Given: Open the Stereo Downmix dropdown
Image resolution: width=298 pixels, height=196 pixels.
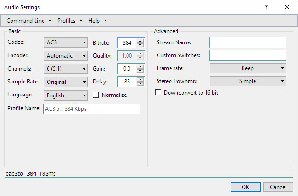Looking at the screenshot, I should [x=248, y=81].
